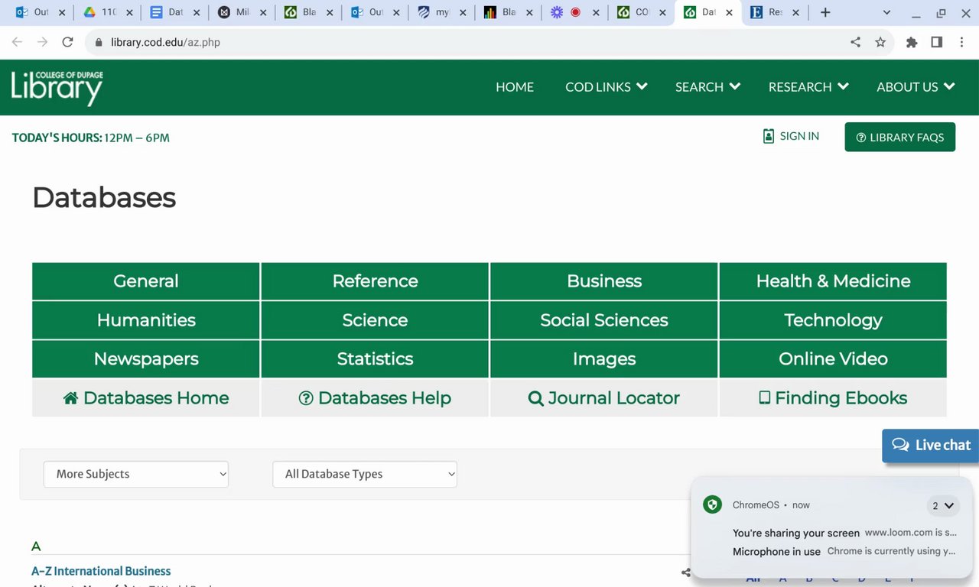The width and height of the screenshot is (979, 587).
Task: Click the share icon beside A-Z International Business
Action: click(x=686, y=572)
